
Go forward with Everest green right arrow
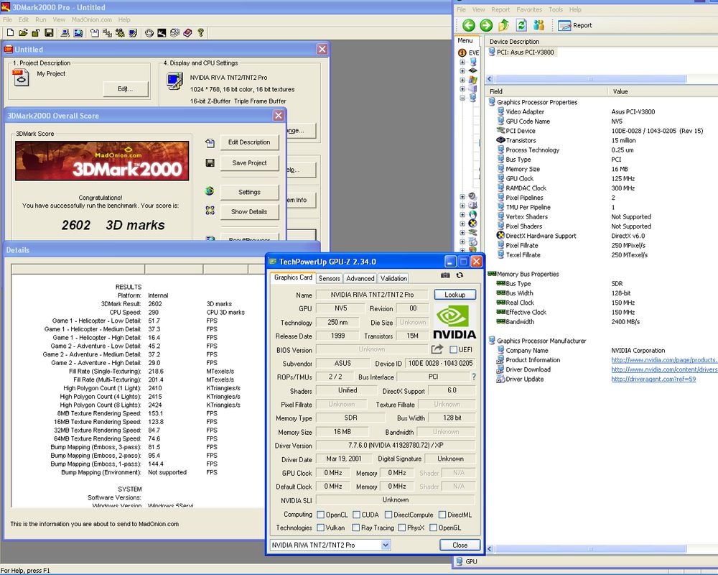[x=486, y=25]
